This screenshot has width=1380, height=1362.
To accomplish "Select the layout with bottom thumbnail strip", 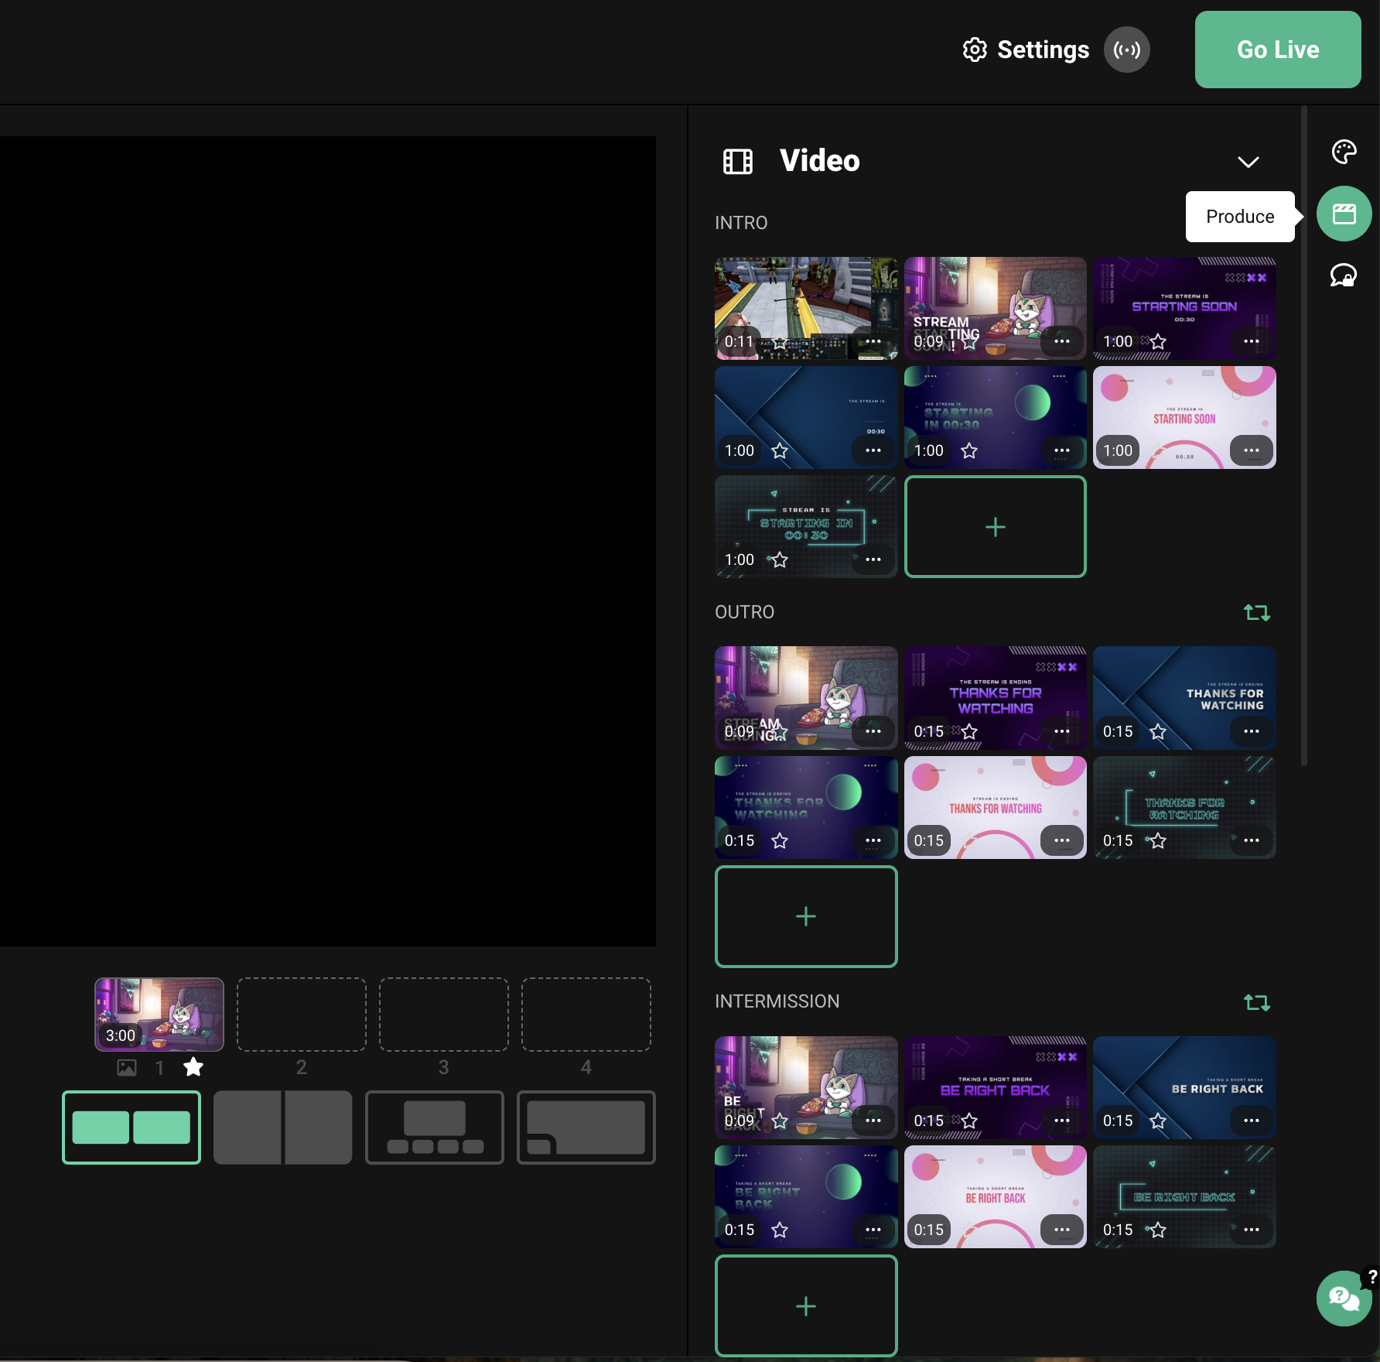I will click(435, 1127).
